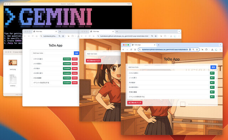Open downloads icon in front browser toolbar
228x140 pixels.
[x=212, y=50]
